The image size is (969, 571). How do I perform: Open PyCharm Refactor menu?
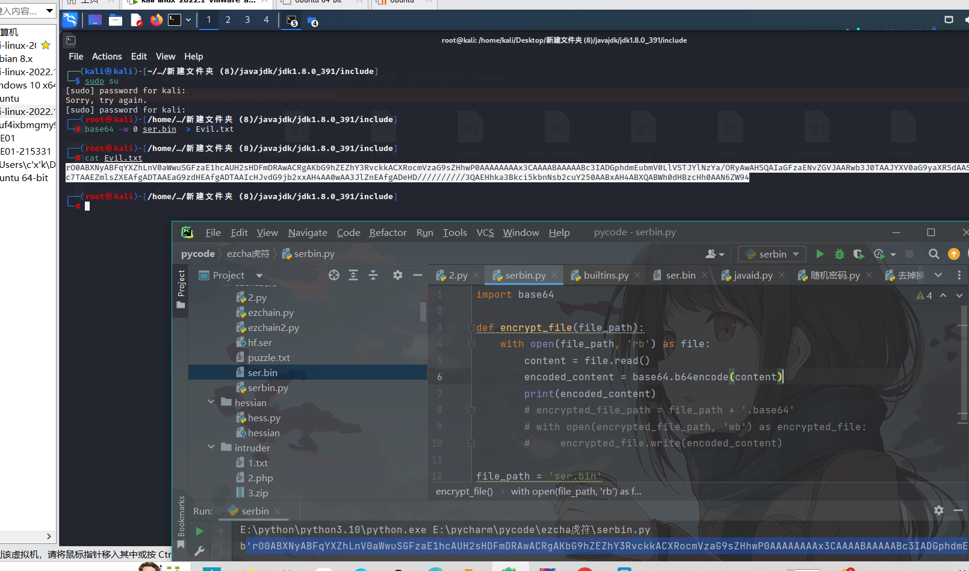pyautogui.click(x=388, y=232)
